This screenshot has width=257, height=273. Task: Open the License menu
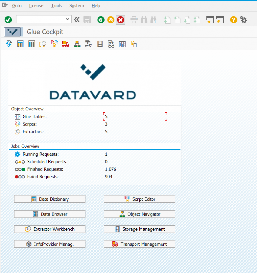click(36, 6)
